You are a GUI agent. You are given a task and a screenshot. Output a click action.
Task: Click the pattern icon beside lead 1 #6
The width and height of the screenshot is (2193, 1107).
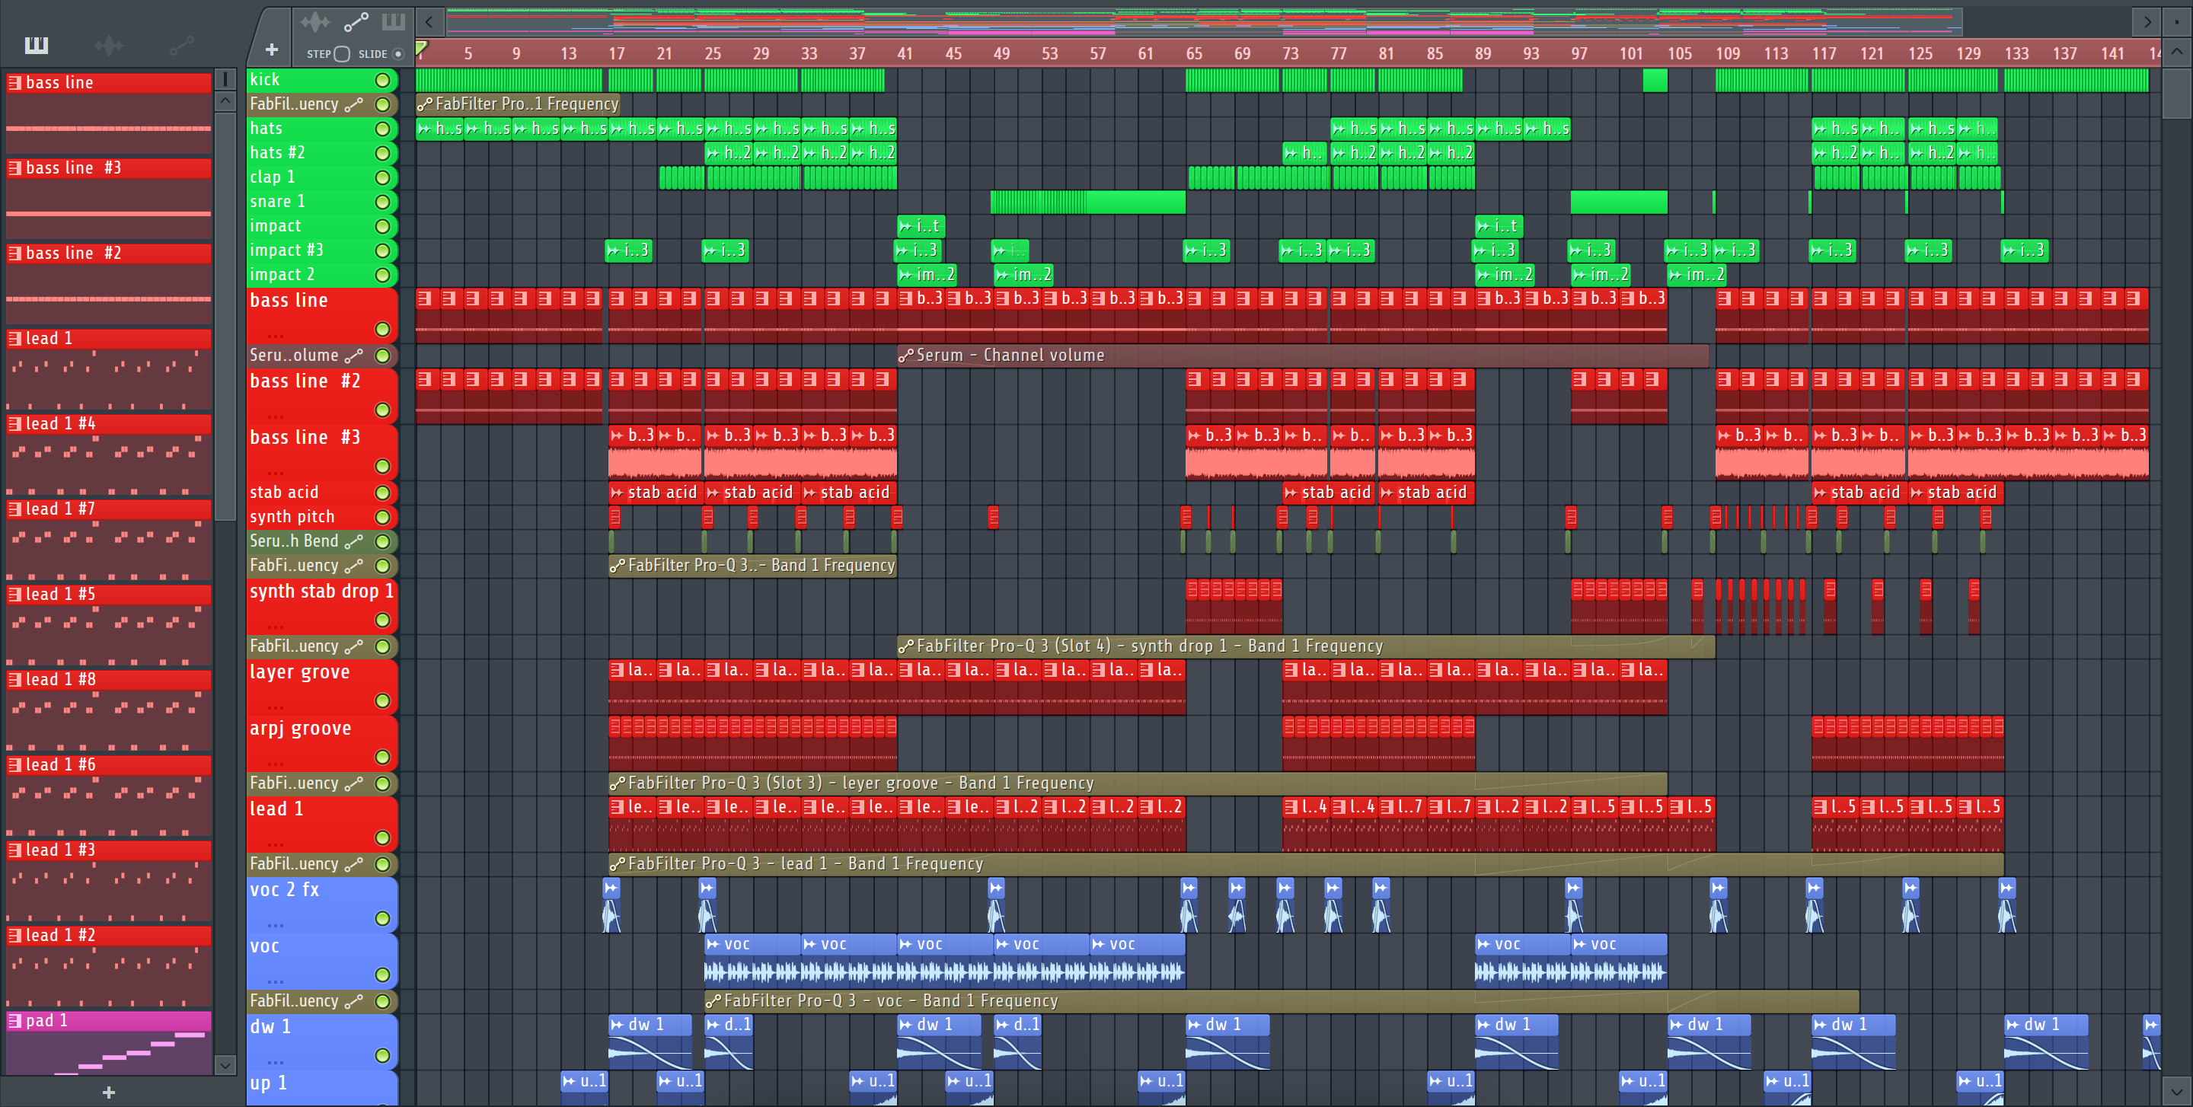tap(14, 764)
